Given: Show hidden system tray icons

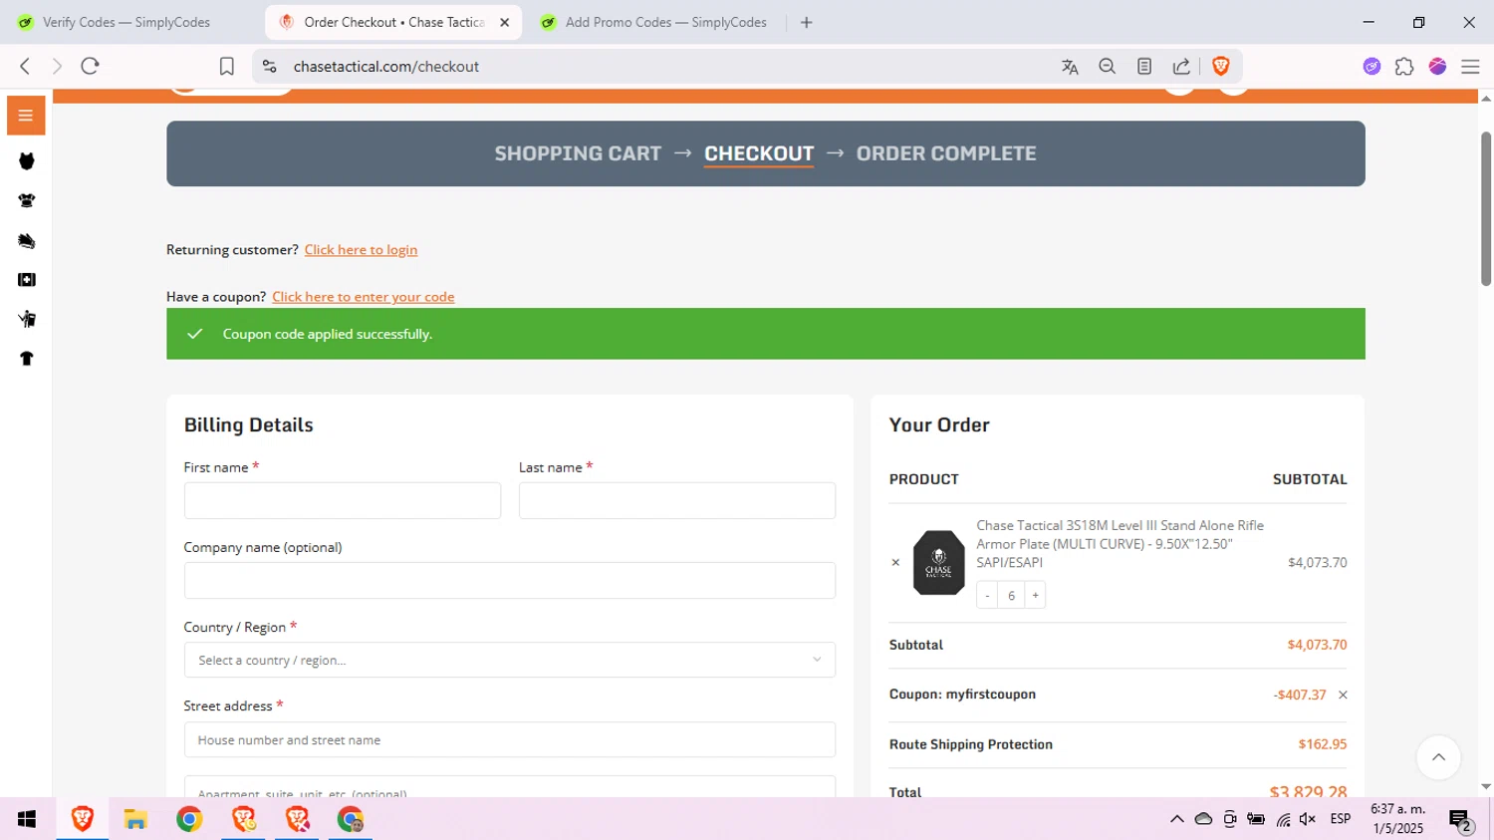Looking at the screenshot, I should click(x=1177, y=819).
